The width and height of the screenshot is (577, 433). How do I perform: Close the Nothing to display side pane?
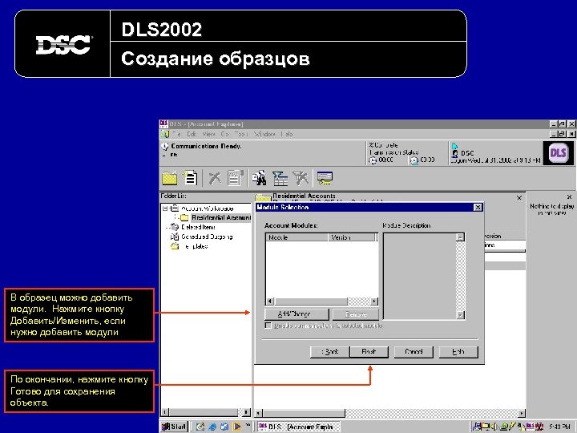click(x=569, y=197)
